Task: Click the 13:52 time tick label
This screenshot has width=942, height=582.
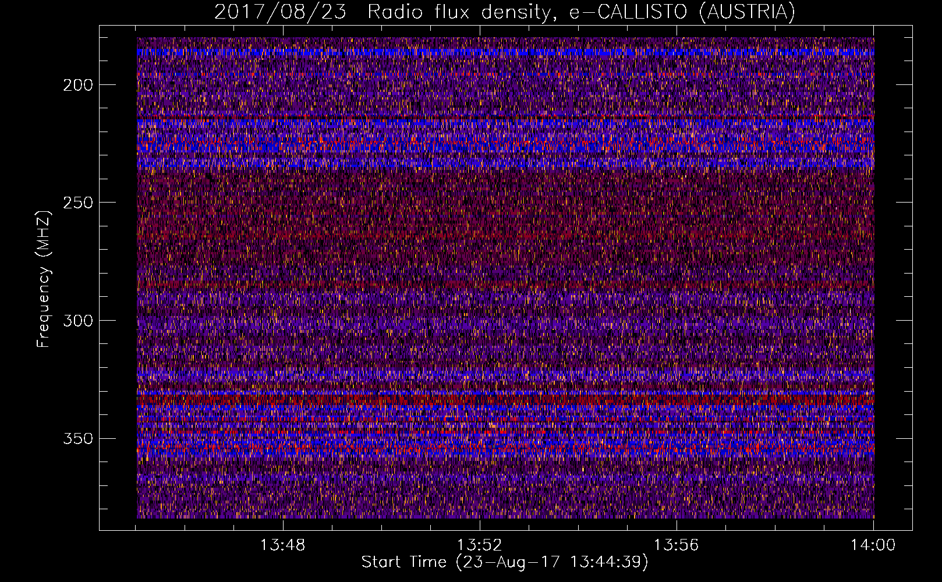Action: (x=480, y=545)
